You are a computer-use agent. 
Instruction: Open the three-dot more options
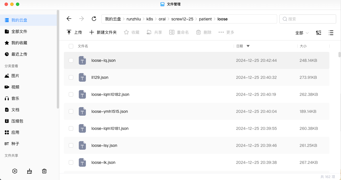221,32
